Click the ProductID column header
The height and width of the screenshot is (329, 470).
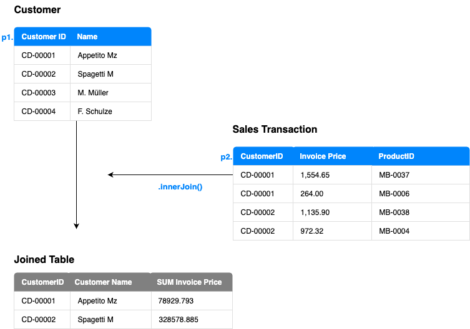[396, 156]
